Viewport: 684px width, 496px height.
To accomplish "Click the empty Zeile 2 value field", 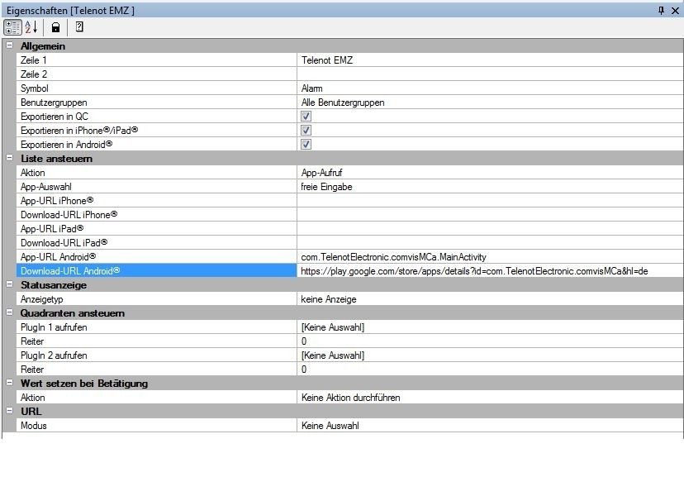I will tap(490, 74).
